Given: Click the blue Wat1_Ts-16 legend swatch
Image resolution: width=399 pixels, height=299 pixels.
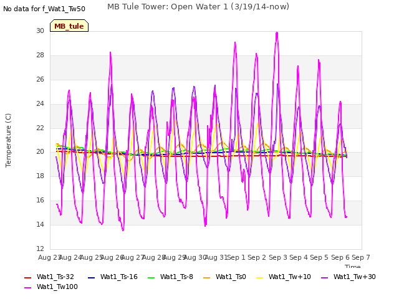Looking at the screenshot, I should pyautogui.click(x=91, y=277).
